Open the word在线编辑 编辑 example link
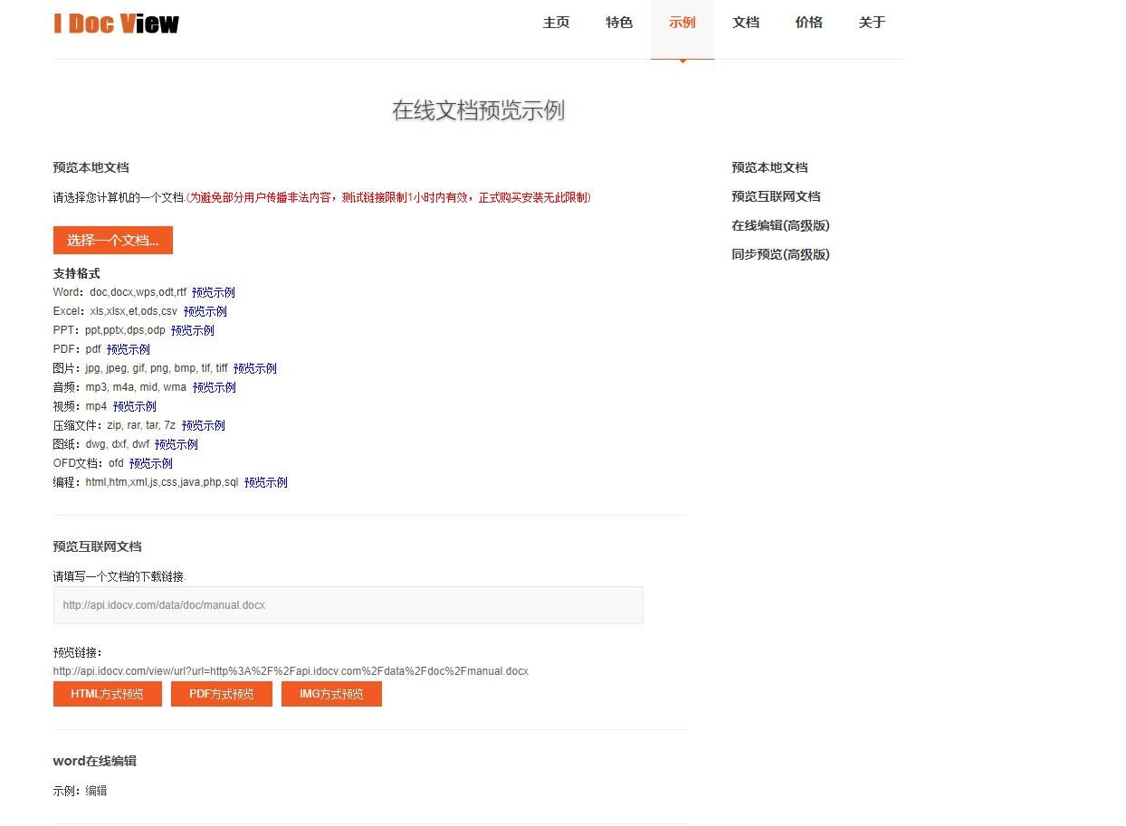Image resolution: width=1126 pixels, height=826 pixels. pyautogui.click(x=96, y=791)
